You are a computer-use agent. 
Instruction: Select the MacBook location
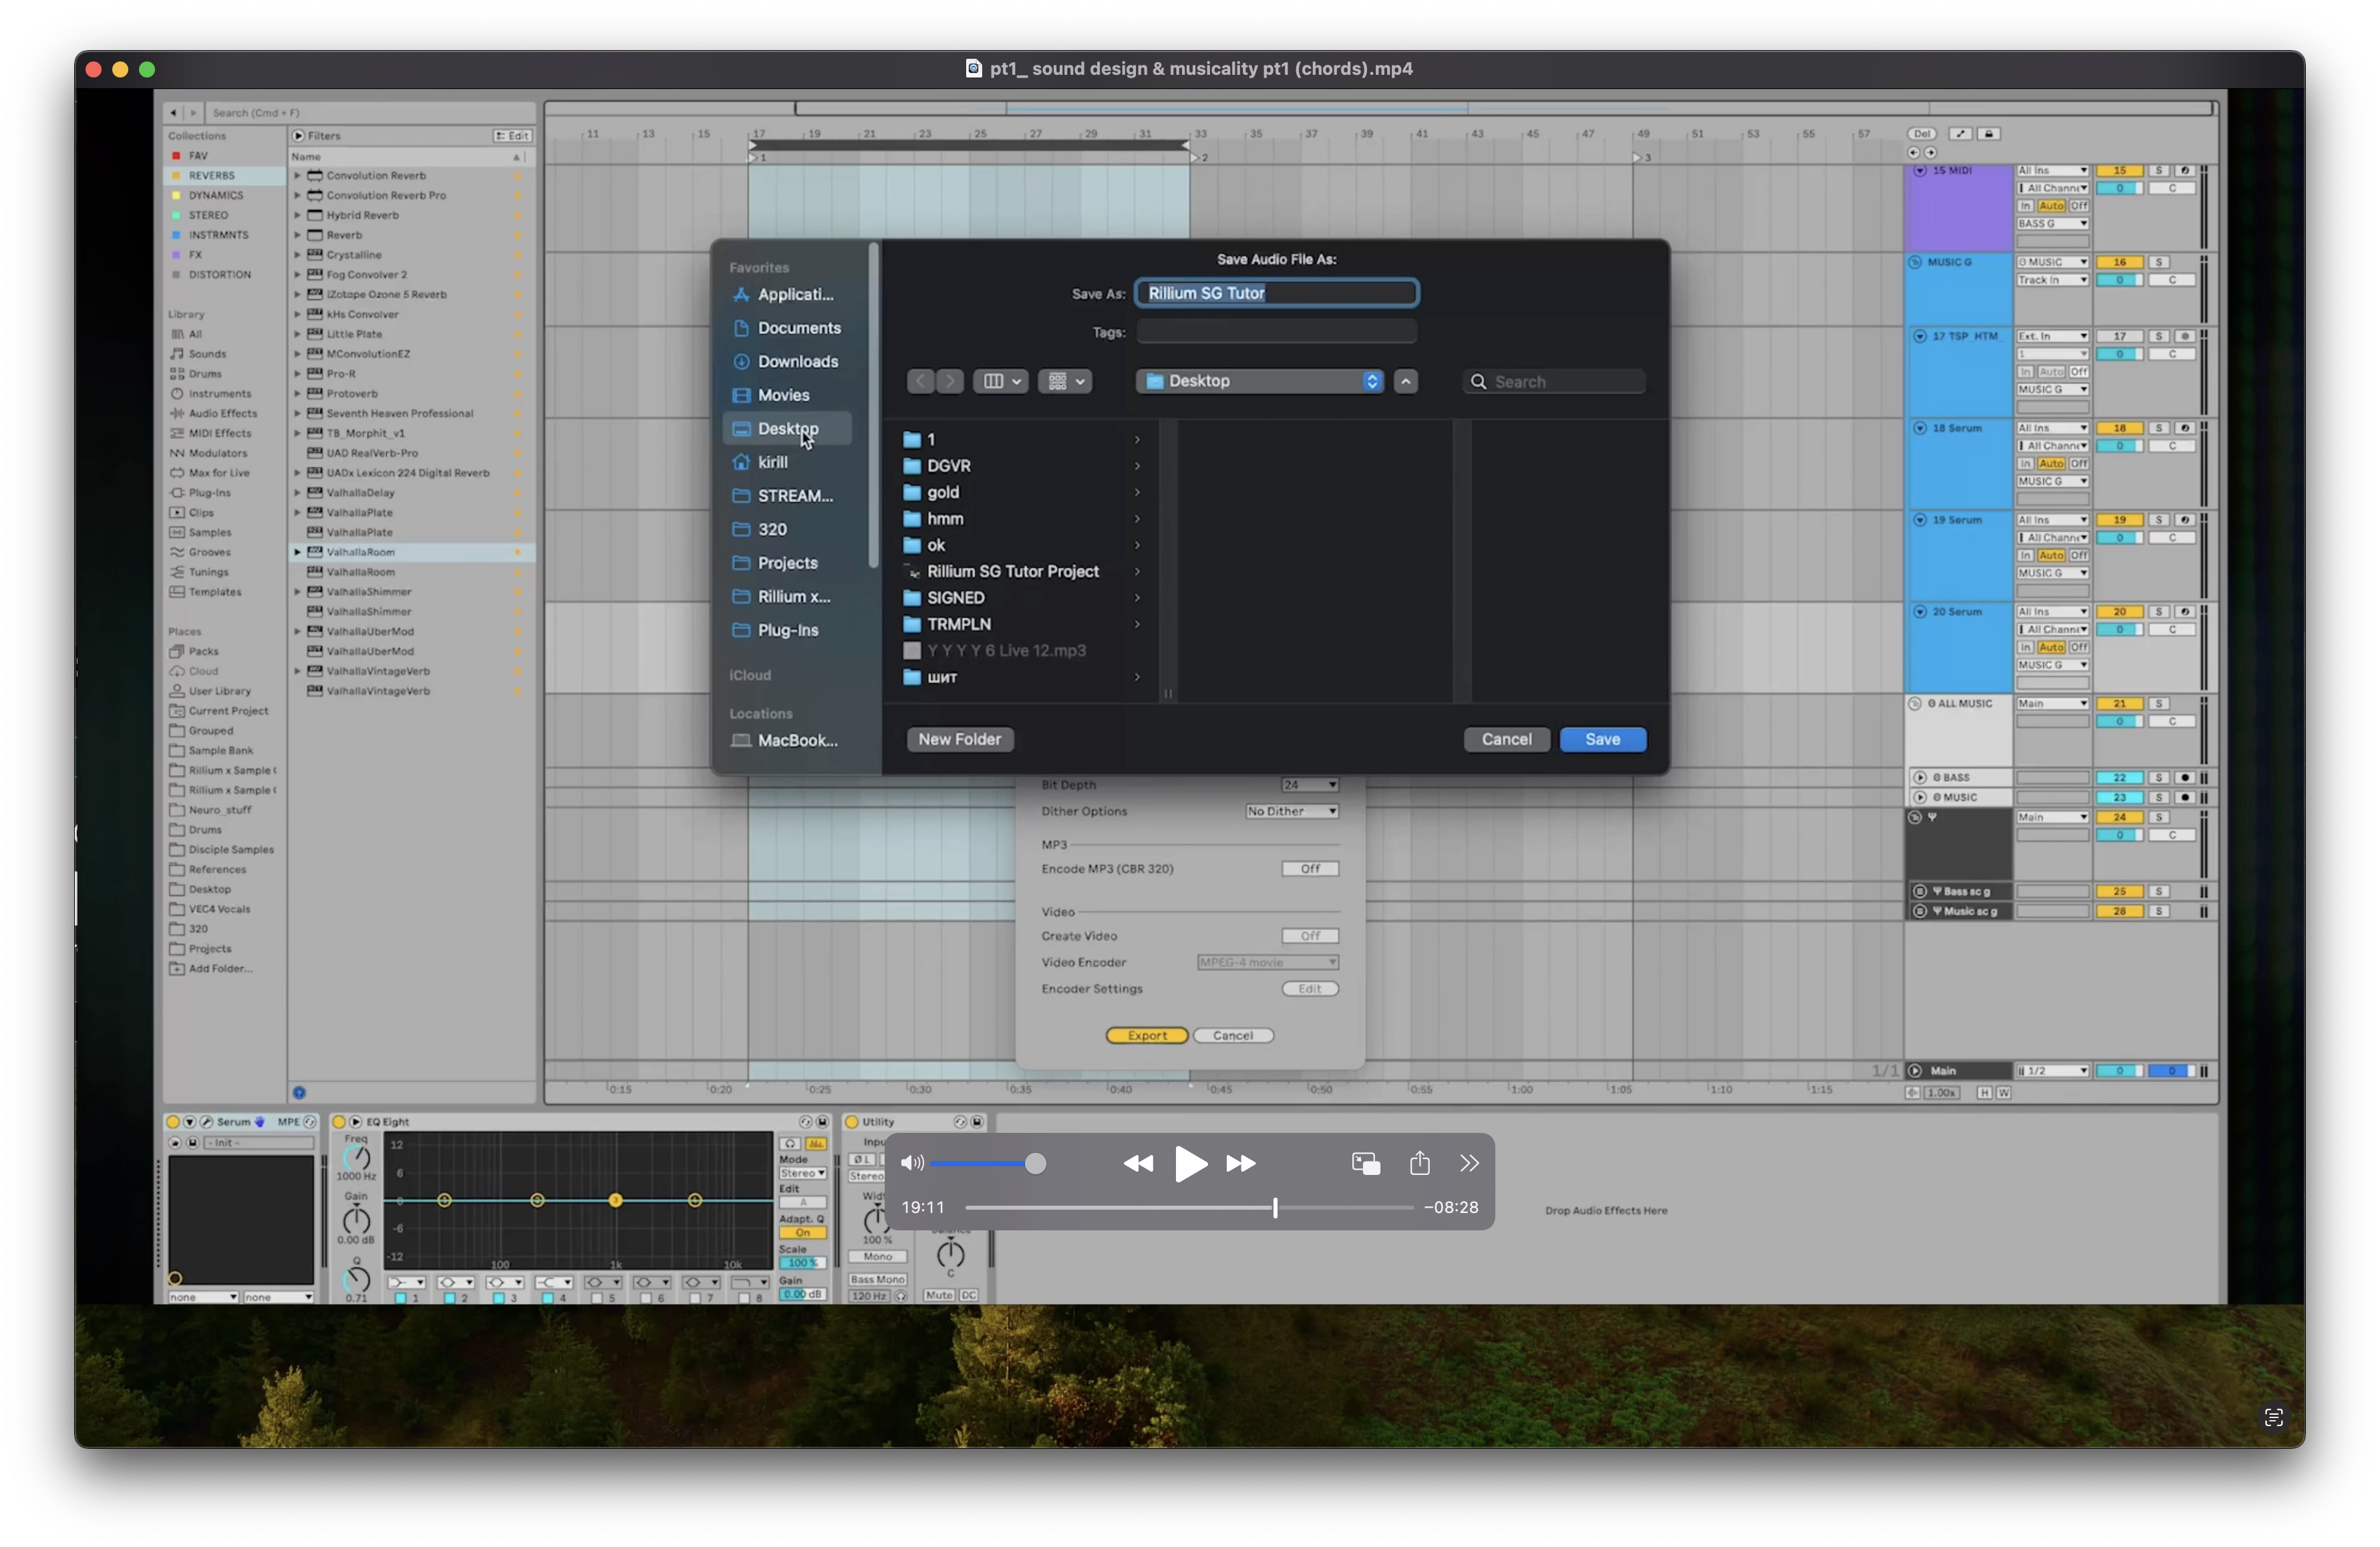click(787, 740)
